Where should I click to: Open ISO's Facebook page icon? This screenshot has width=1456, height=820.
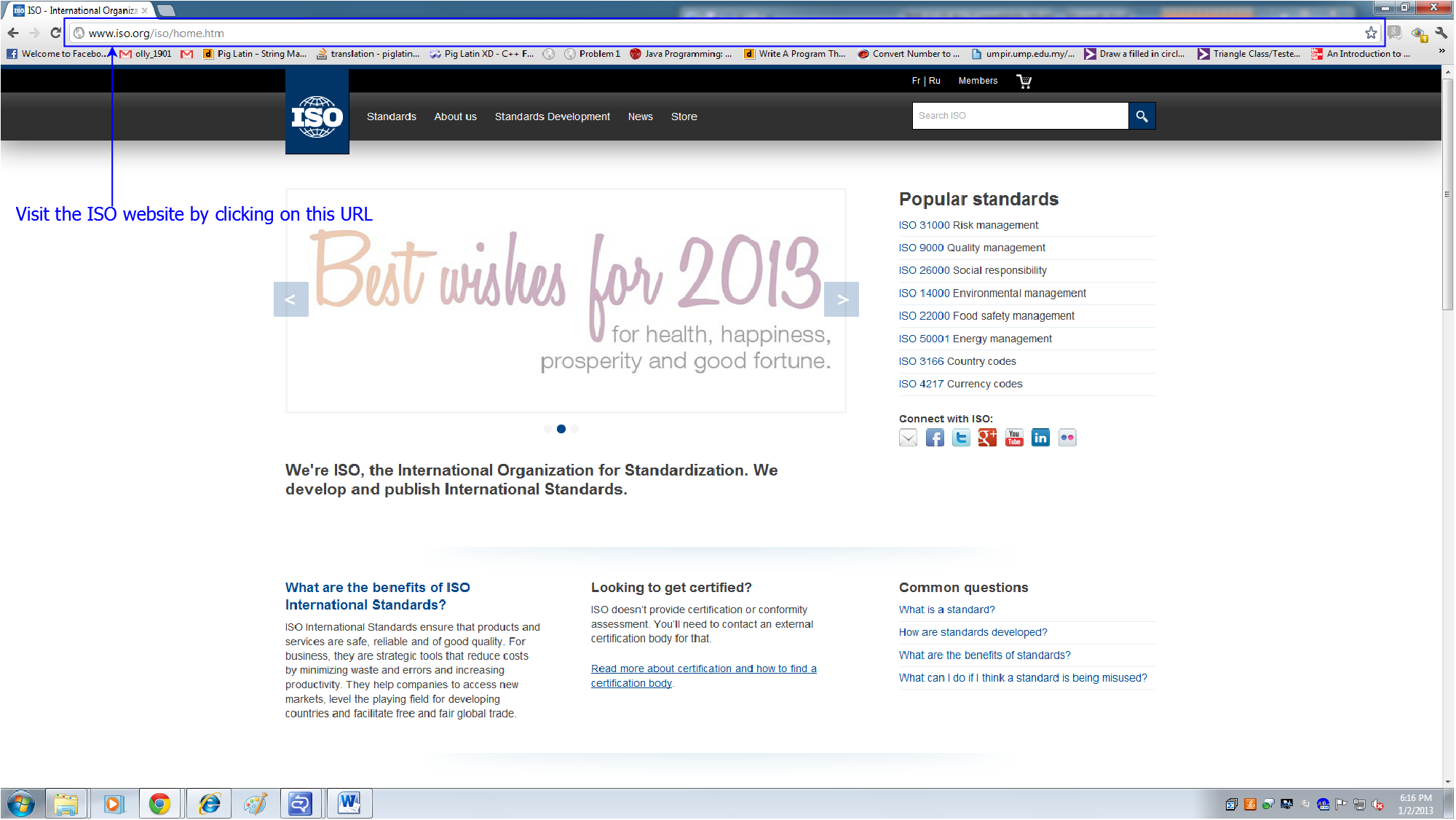935,438
